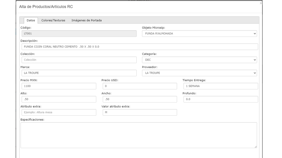The height and width of the screenshot is (158, 282).
Task: Focus the Tiempo Entrega field
Action: tap(220, 86)
